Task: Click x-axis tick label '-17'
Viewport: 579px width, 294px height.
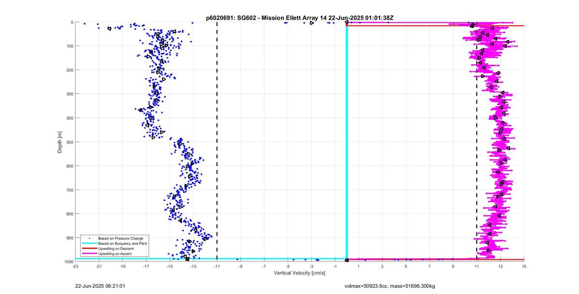Action: click(146, 266)
